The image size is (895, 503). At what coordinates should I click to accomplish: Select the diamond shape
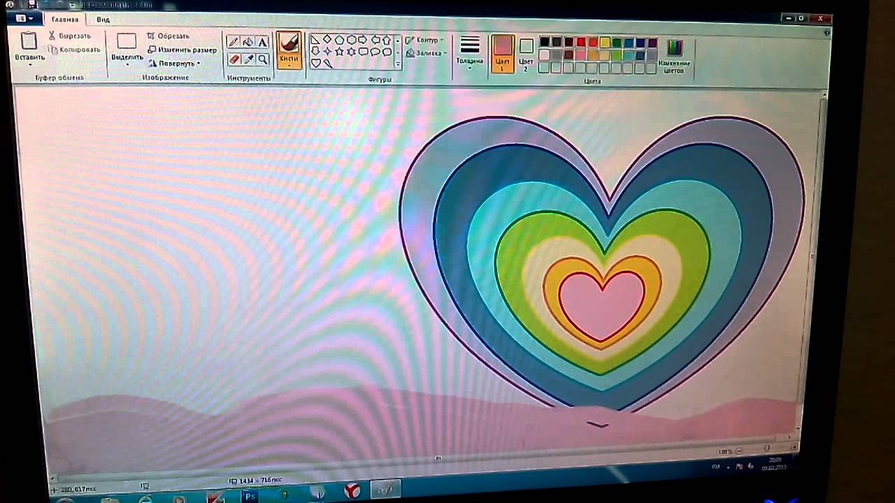327,40
